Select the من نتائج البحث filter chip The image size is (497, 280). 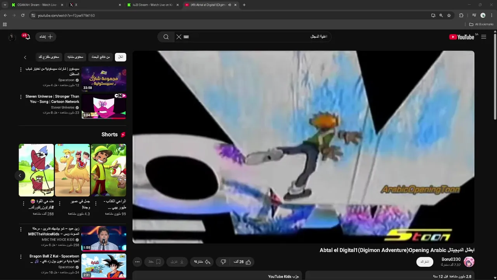pos(101,57)
